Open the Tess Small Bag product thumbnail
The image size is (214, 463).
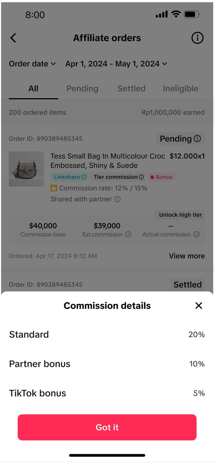pos(26,169)
